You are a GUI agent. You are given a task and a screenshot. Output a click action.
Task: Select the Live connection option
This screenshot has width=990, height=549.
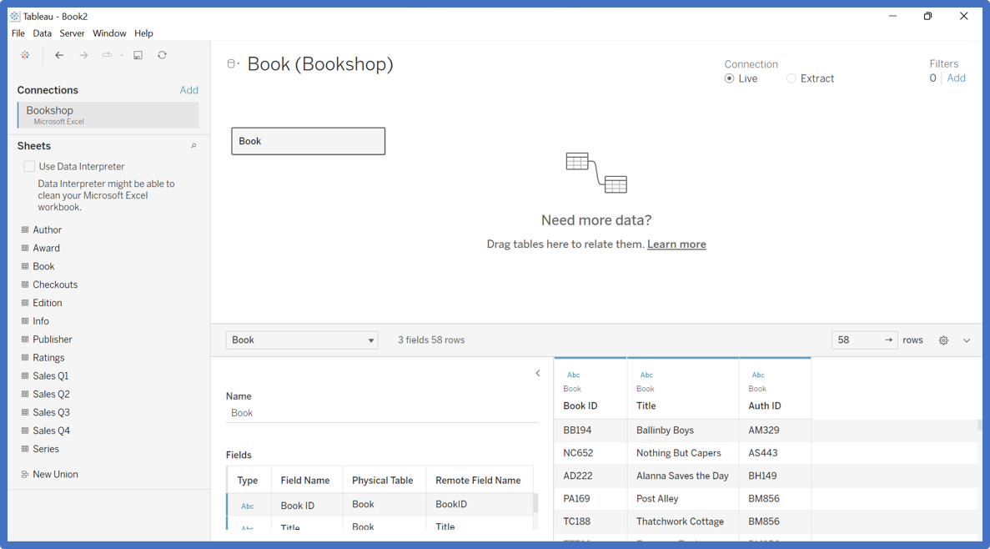coord(730,78)
